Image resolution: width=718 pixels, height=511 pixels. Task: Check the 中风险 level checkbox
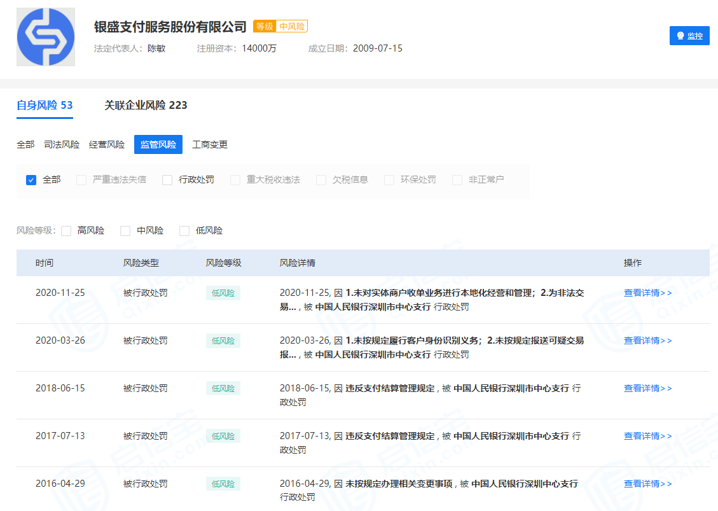[x=125, y=231]
